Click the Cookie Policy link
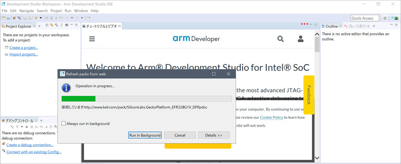 point(271,118)
